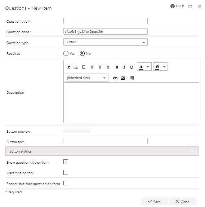Image resolution: width=205 pixels, height=207 pixels.
Task: Open the Help icon
Action: pyautogui.click(x=173, y=6)
